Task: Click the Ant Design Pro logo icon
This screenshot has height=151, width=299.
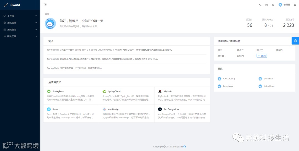Action: 160,109
